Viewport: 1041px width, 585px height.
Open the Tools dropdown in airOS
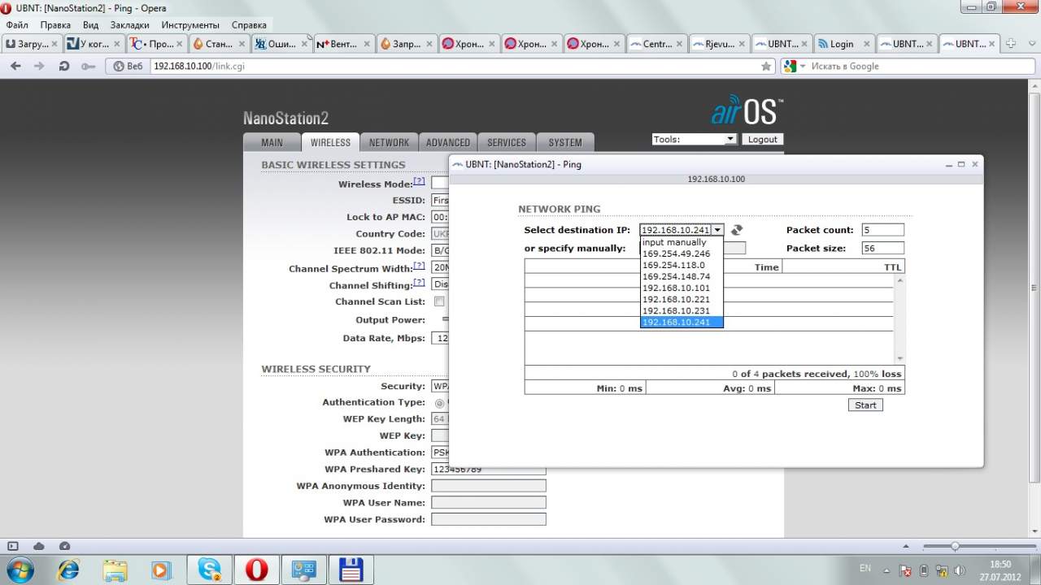[694, 139]
